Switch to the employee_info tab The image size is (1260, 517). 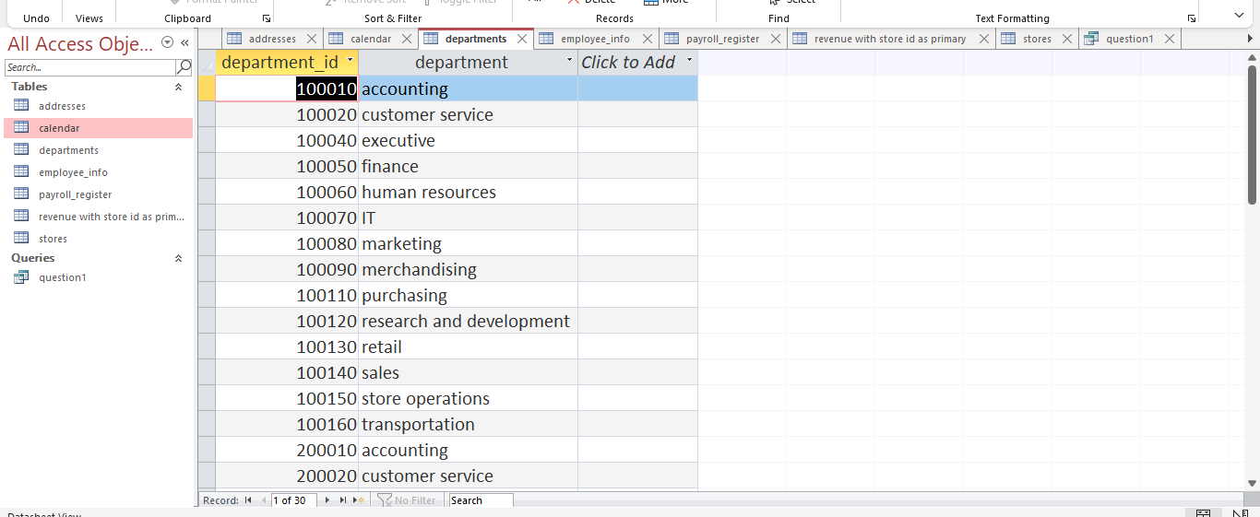pos(595,39)
